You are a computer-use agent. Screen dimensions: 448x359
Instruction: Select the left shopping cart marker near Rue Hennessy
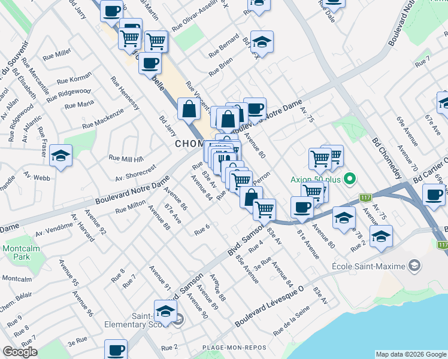point(130,39)
